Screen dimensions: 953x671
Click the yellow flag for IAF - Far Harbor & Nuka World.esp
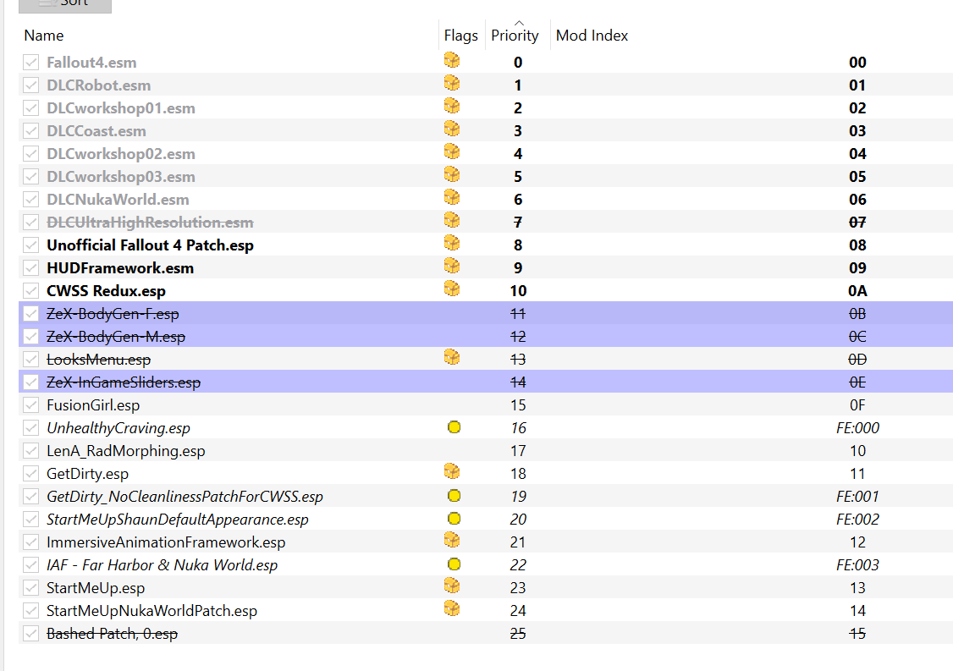coord(454,564)
